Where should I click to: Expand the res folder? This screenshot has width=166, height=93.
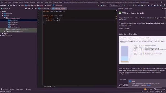tap(3, 34)
